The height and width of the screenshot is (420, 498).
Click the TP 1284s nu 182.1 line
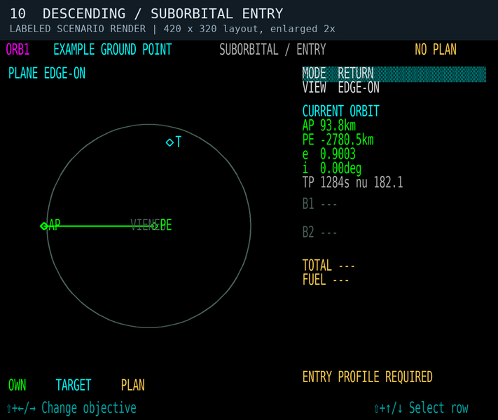[352, 182]
